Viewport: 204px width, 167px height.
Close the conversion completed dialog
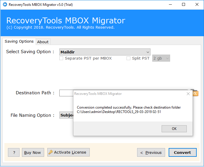tap(188, 94)
